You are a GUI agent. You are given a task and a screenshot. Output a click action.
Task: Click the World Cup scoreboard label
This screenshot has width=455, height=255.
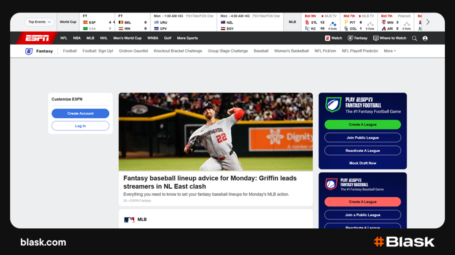tap(68, 22)
